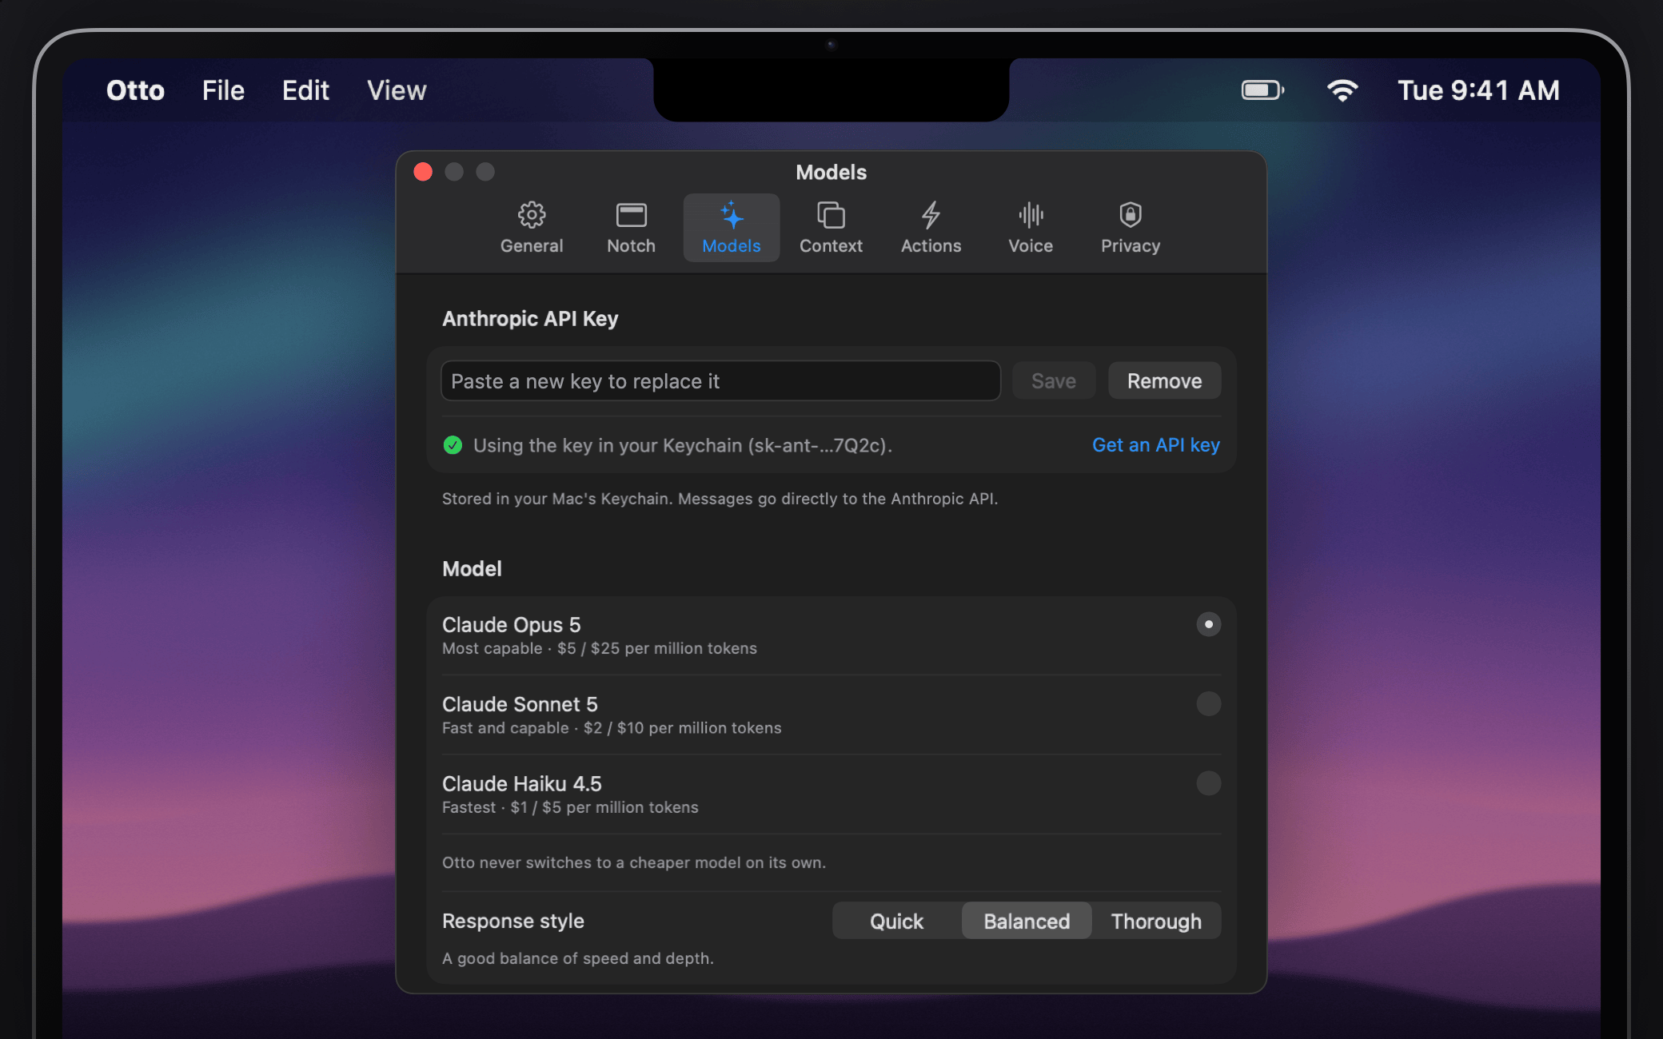Close the Models window with red button
Screen dimensions: 1663x1039
tap(423, 172)
